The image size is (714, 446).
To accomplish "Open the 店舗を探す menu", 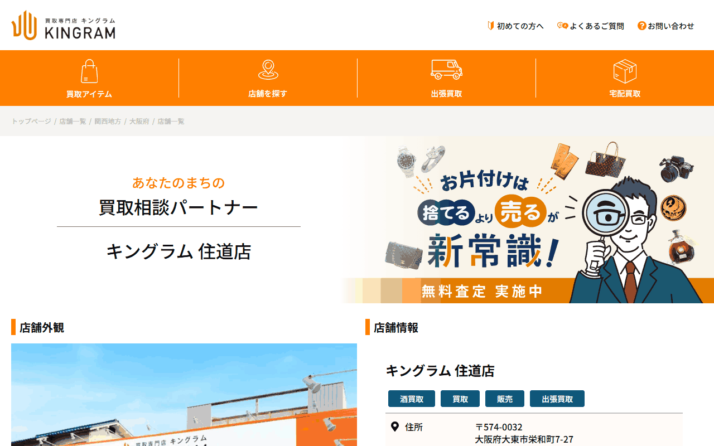I will click(x=268, y=78).
